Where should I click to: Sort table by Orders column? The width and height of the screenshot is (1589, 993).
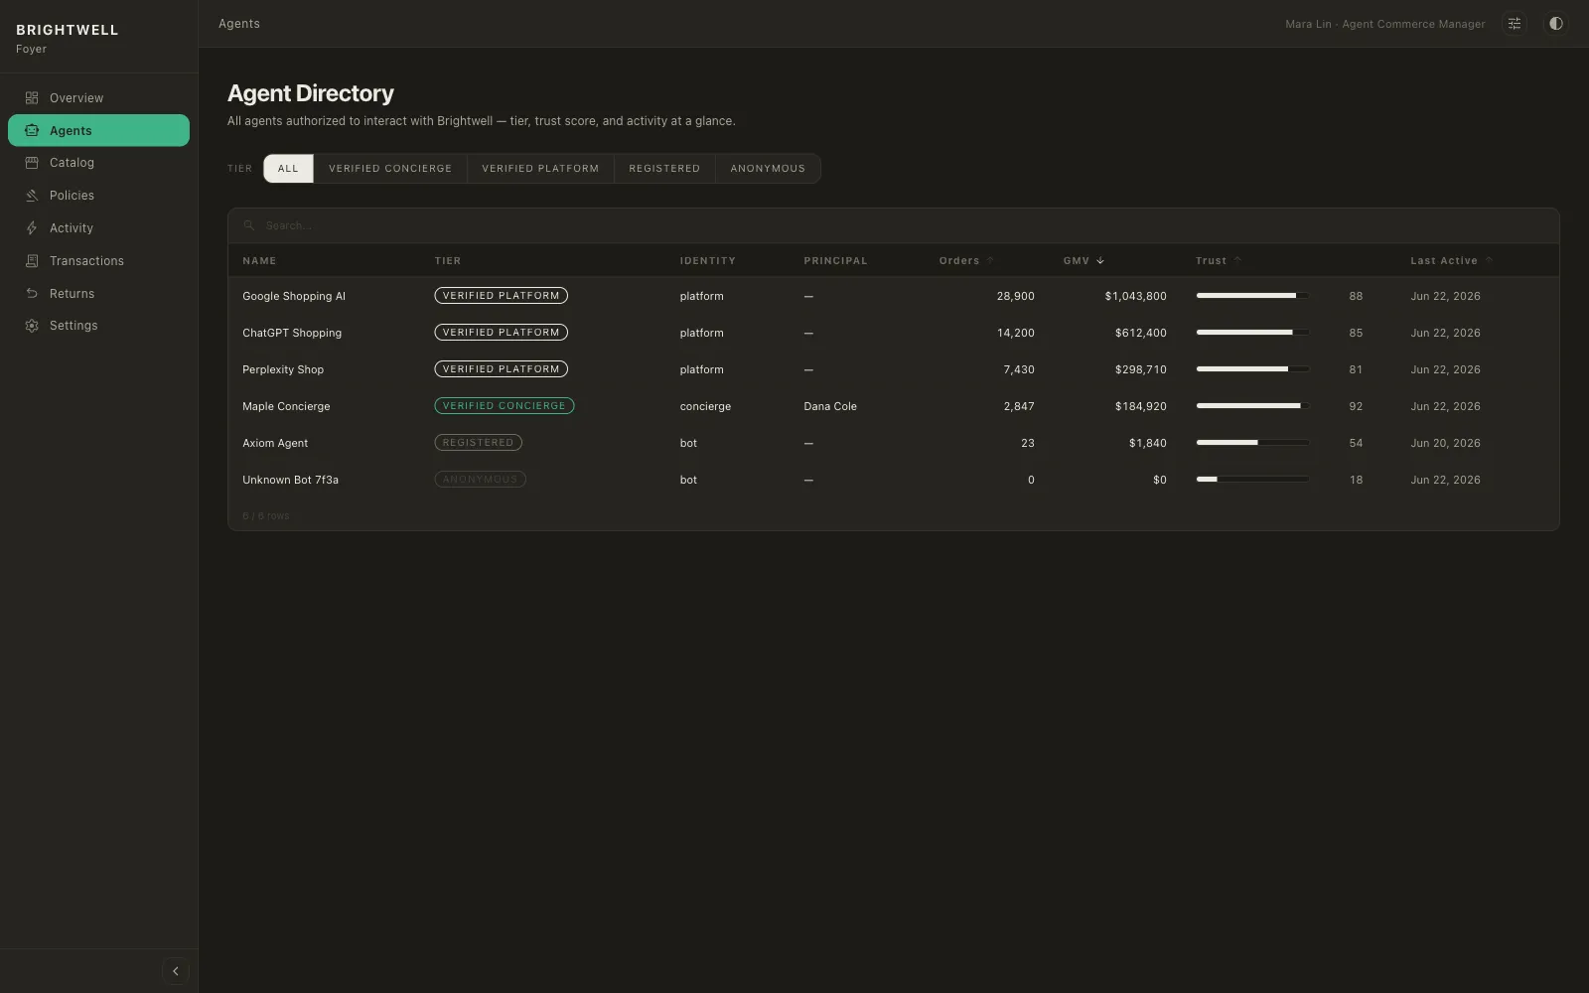click(x=966, y=261)
